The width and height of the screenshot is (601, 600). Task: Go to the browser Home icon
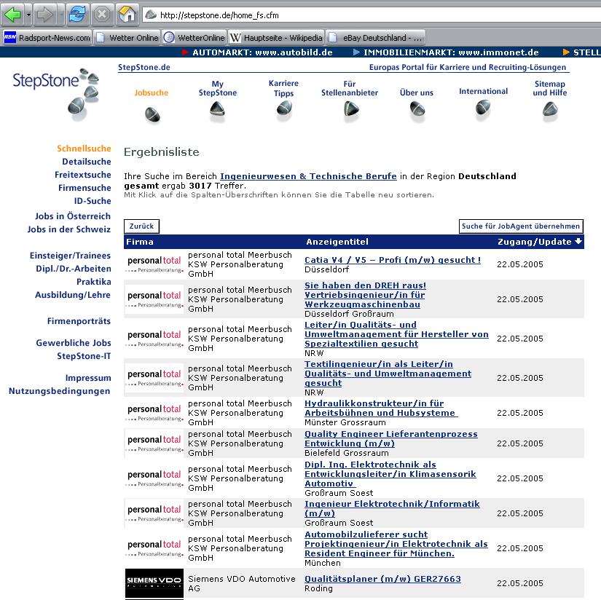coord(127,15)
